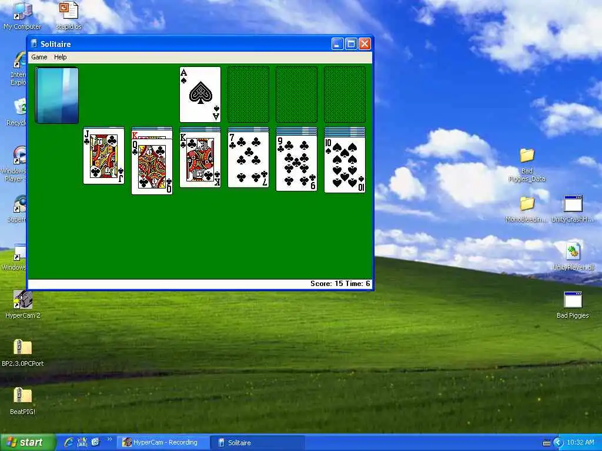Minimize the Solitaire window
Image resolution: width=602 pixels, height=451 pixels.
tap(337, 44)
